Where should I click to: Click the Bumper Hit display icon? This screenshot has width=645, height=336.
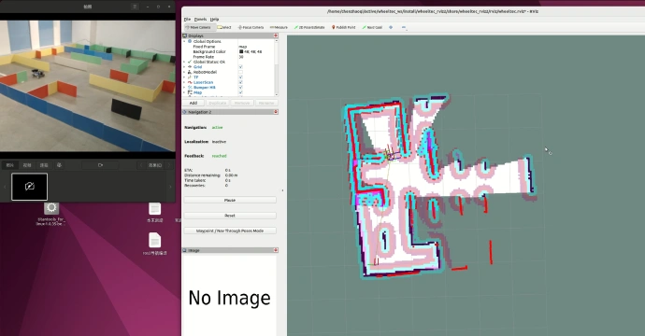click(190, 88)
